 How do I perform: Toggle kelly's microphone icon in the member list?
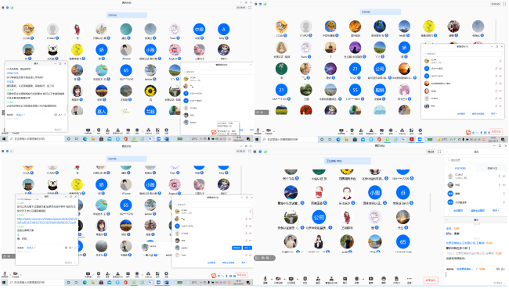496,91
